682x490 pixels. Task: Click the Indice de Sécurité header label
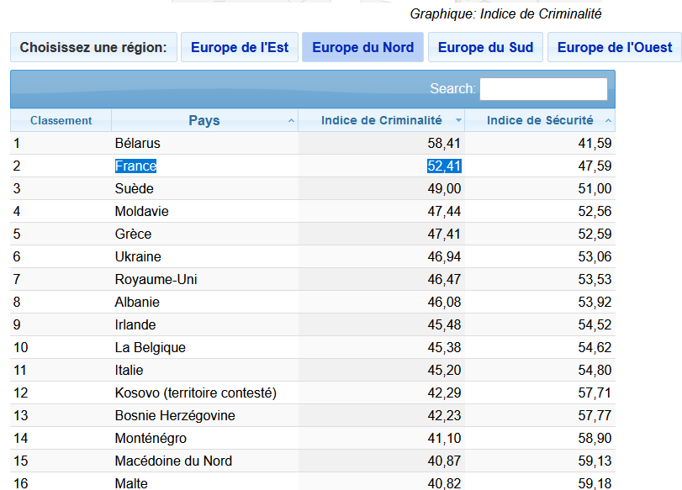[540, 121]
